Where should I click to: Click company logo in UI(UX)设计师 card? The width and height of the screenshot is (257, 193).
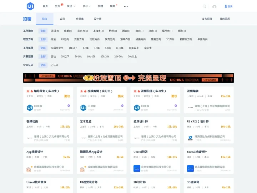190,138
